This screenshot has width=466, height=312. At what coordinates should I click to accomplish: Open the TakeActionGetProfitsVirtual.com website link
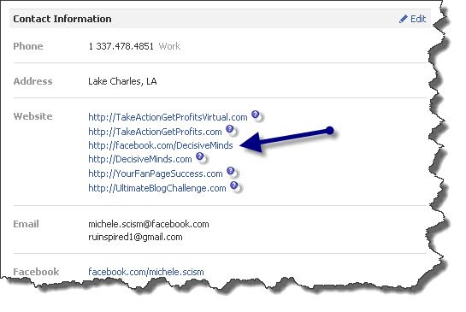(x=168, y=117)
